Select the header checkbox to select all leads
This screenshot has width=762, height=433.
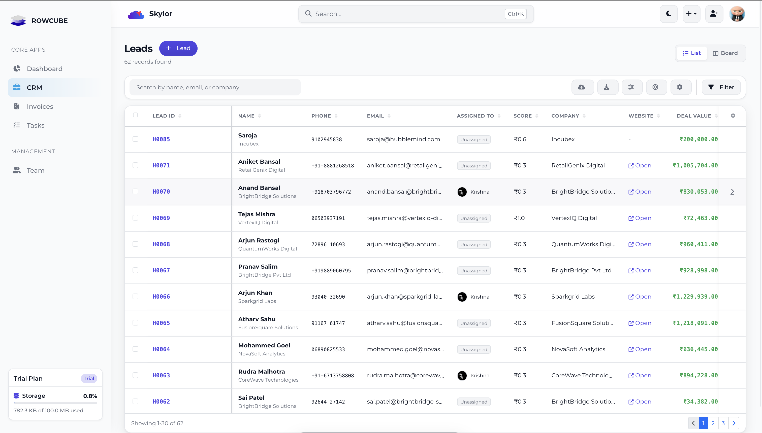click(x=135, y=115)
